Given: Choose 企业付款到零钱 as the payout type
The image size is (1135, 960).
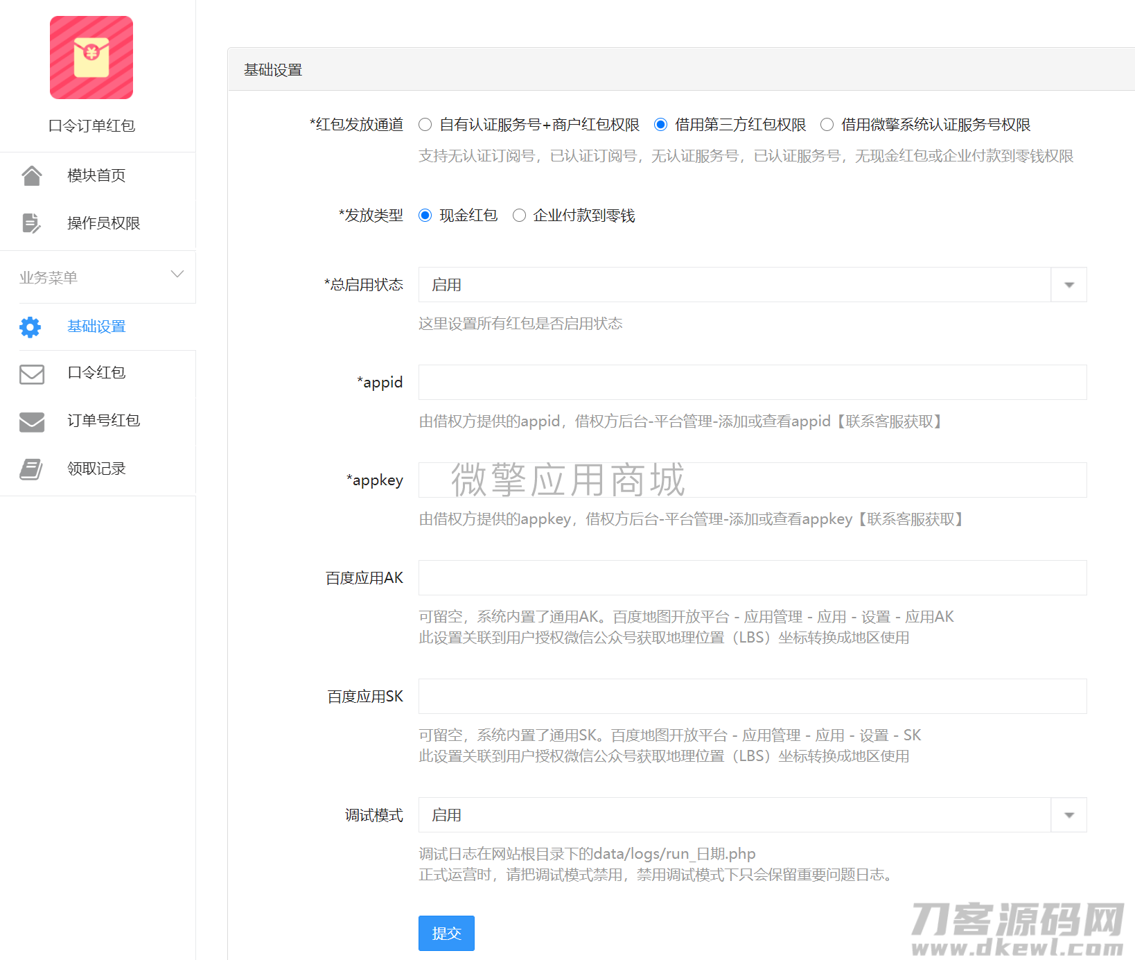Looking at the screenshot, I should pyautogui.click(x=519, y=216).
